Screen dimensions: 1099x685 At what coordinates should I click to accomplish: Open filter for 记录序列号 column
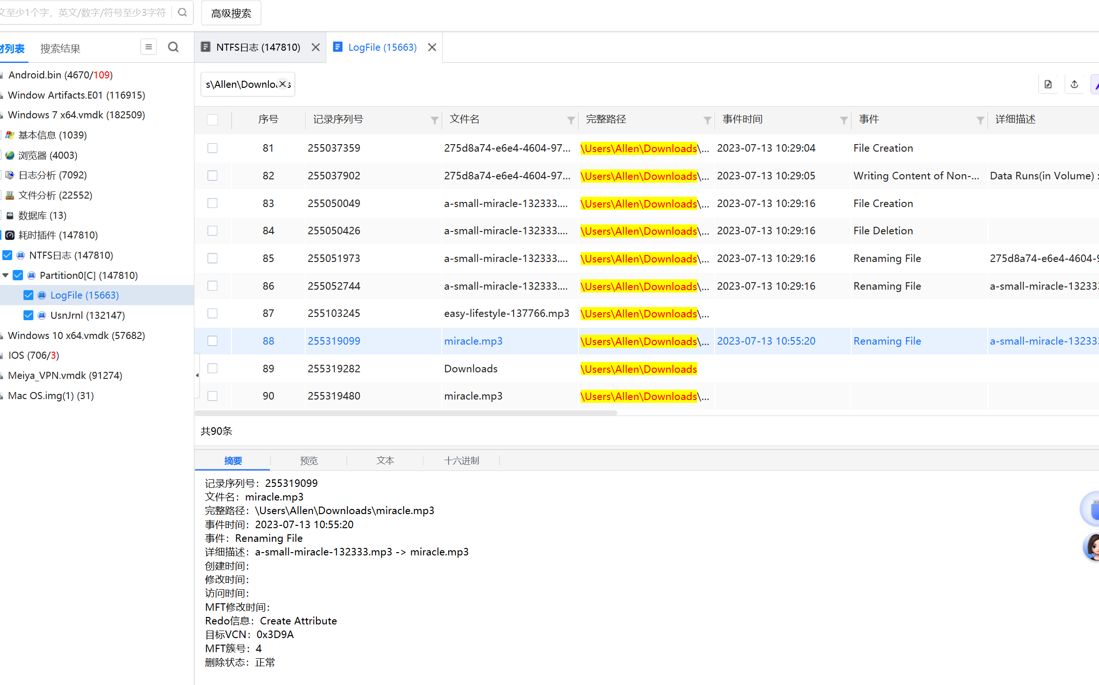coord(434,120)
